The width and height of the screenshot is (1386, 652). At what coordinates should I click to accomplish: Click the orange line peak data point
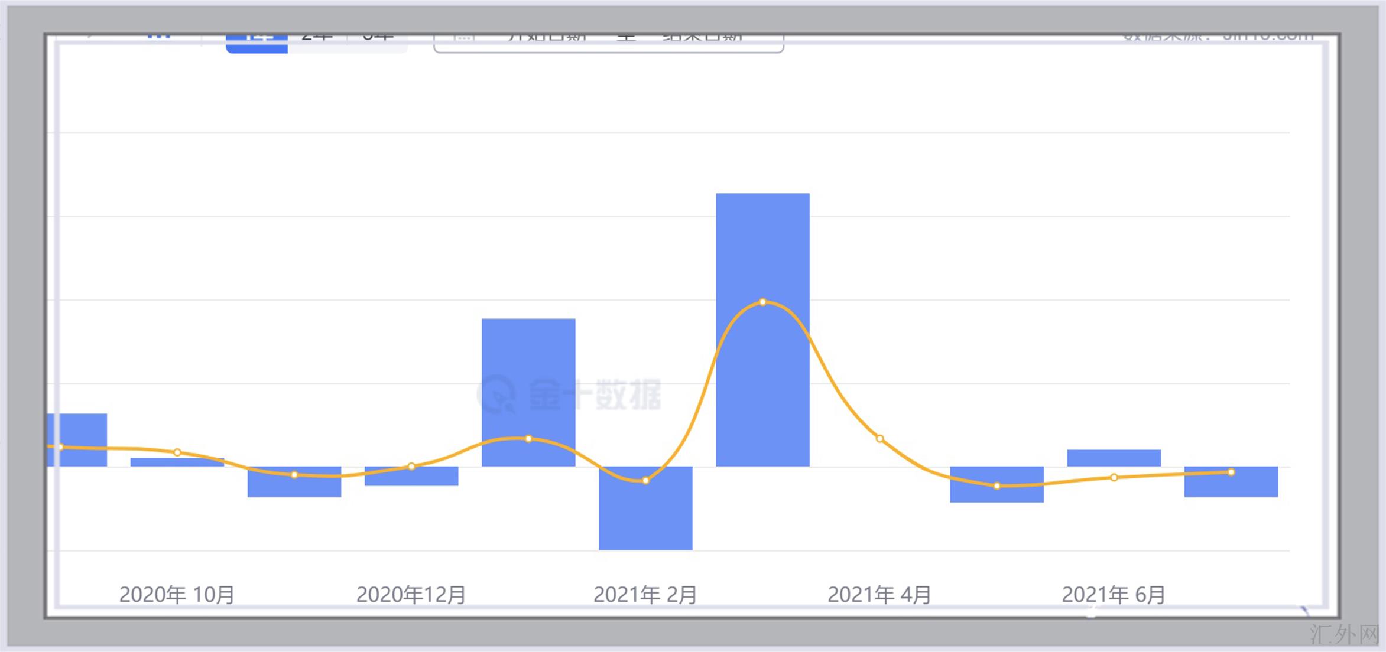tap(762, 302)
